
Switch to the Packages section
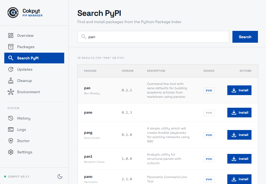tap(25, 46)
